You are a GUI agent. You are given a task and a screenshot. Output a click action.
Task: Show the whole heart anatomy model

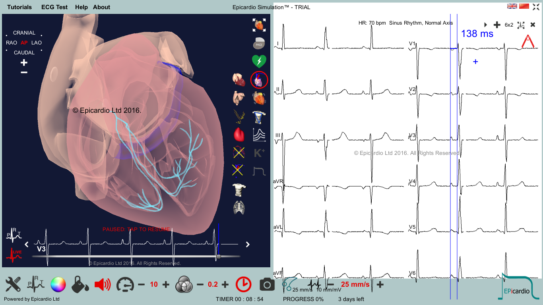tap(239, 79)
